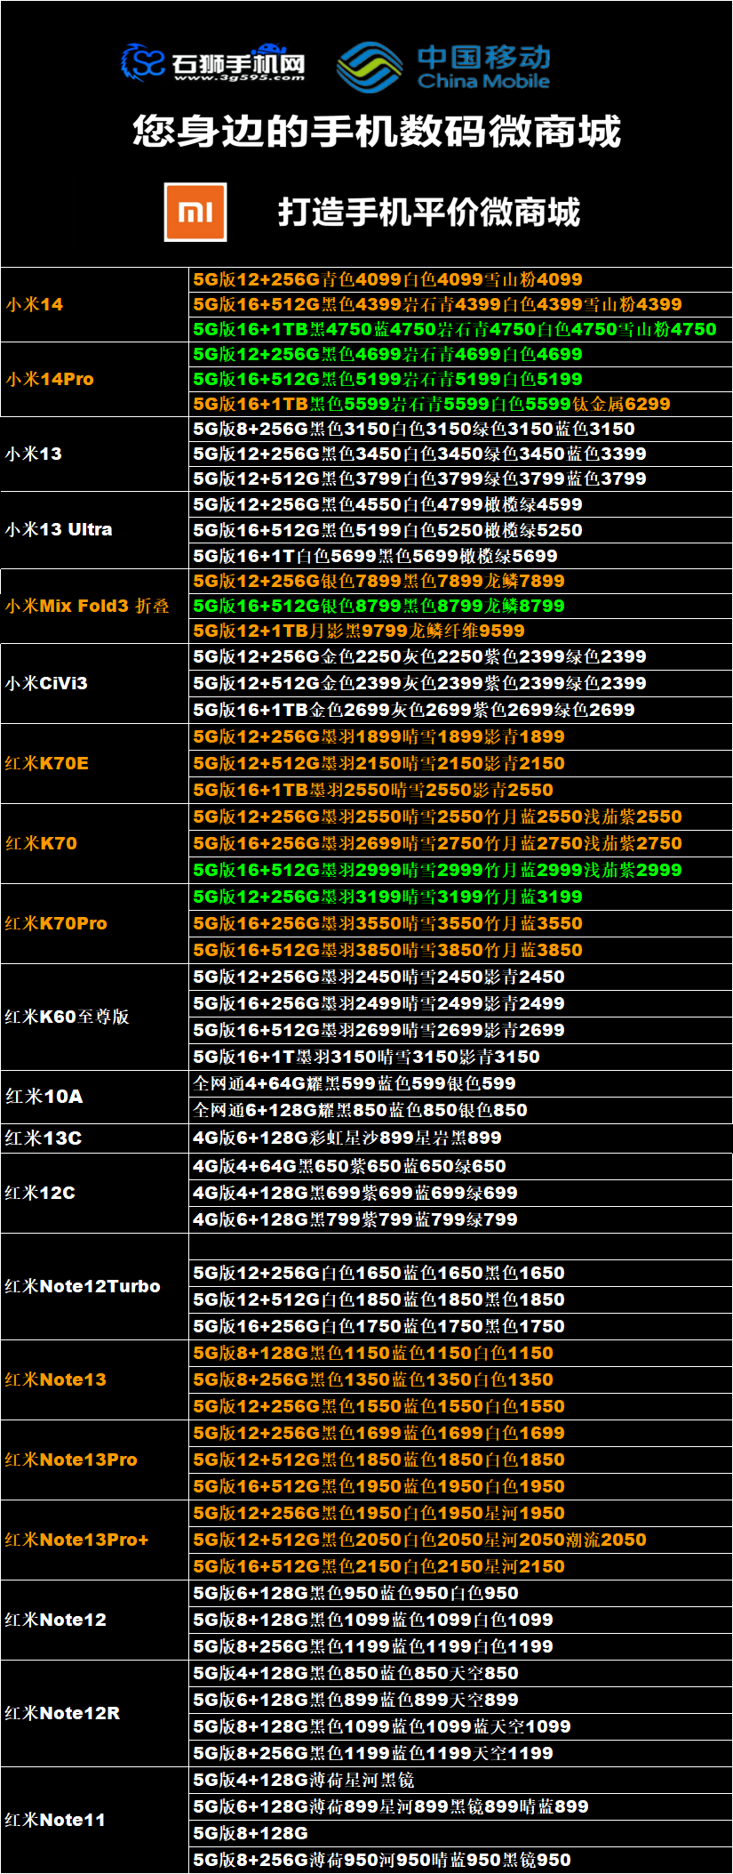Select the green row "5G版16+512G银色8799黑色8799龙鳞8799"
The width and height of the screenshot is (733, 1874).
pyautogui.click(x=461, y=606)
